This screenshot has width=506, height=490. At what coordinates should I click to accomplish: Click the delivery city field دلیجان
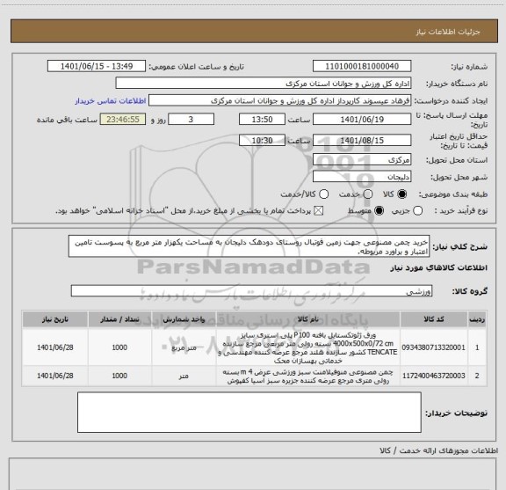pos(362,177)
